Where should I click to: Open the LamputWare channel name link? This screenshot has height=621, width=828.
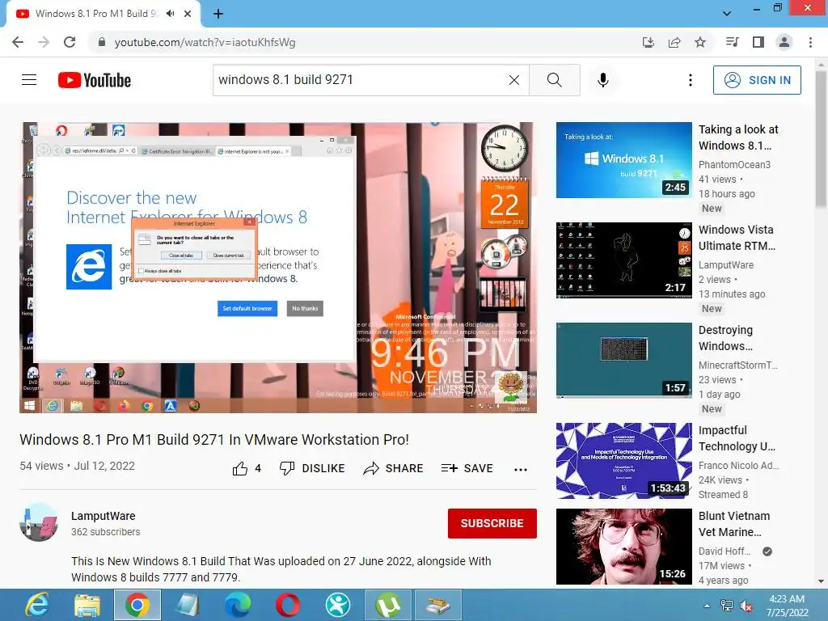pyautogui.click(x=103, y=516)
